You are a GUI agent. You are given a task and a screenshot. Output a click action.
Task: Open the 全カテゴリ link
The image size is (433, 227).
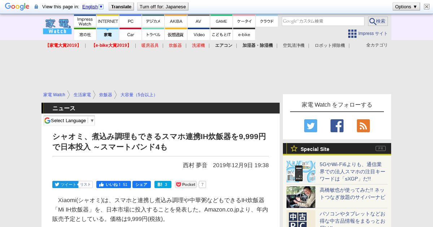377,45
